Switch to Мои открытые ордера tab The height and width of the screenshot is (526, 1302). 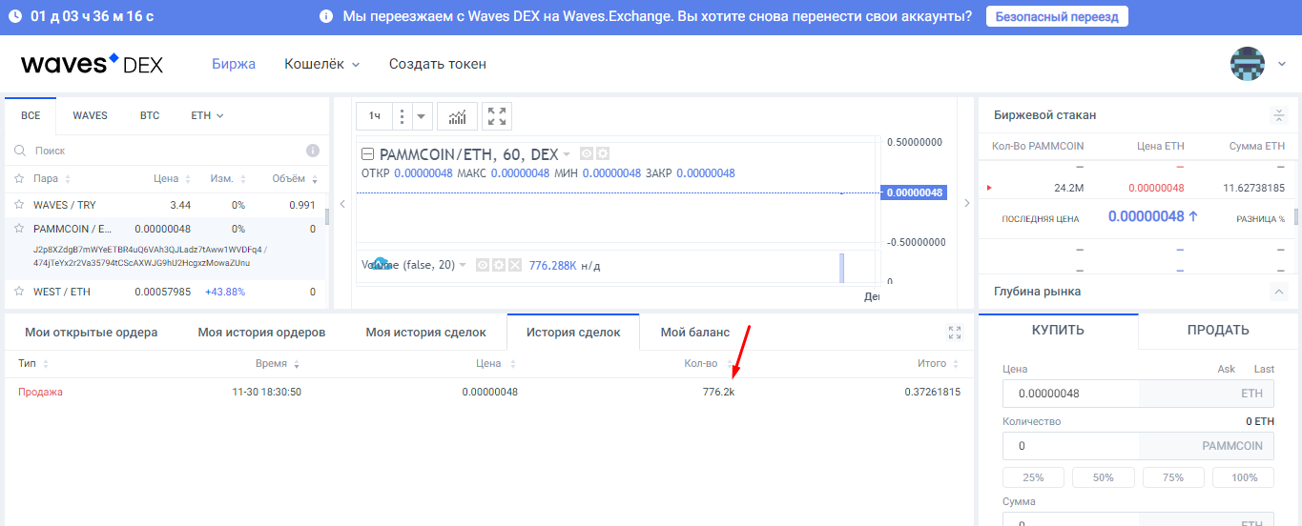click(x=92, y=333)
